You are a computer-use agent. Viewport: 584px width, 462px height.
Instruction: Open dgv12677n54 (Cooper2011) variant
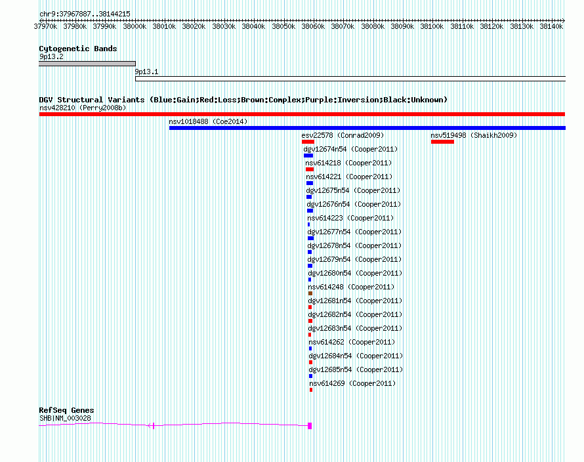point(354,232)
